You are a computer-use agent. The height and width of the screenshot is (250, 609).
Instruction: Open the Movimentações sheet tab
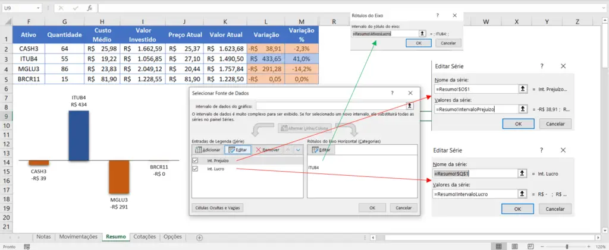pos(79,237)
